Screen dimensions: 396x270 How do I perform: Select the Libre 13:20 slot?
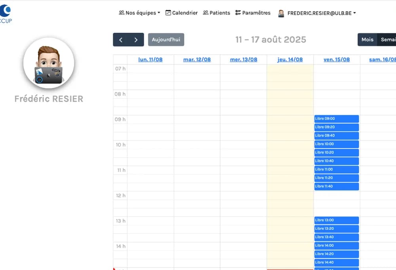pyautogui.click(x=336, y=229)
